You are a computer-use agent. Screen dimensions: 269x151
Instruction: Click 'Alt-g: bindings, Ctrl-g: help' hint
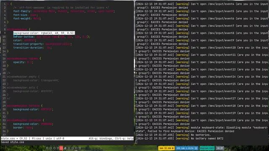pos(111,138)
